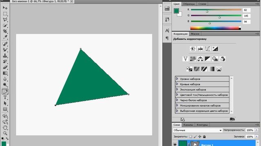Select the Crop tool
The height and width of the screenshot is (146, 261).
click(5, 31)
